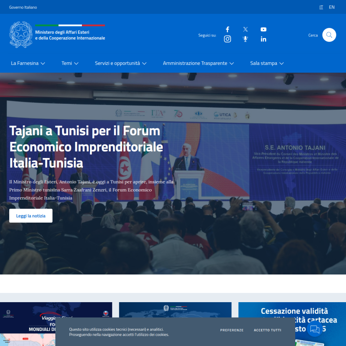This screenshot has width=346, height=346.
Task: Click the Cerca label
Action: click(313, 35)
